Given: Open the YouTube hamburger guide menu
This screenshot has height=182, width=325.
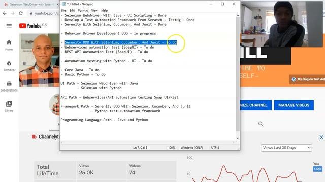Looking at the screenshot, I should 9,26.
